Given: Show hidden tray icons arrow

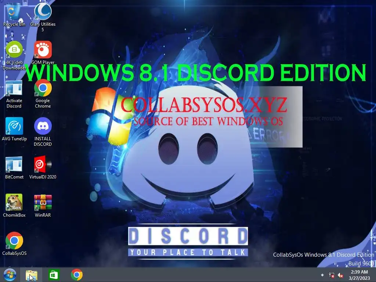Looking at the screenshot, I should pyautogui.click(x=322, y=275).
